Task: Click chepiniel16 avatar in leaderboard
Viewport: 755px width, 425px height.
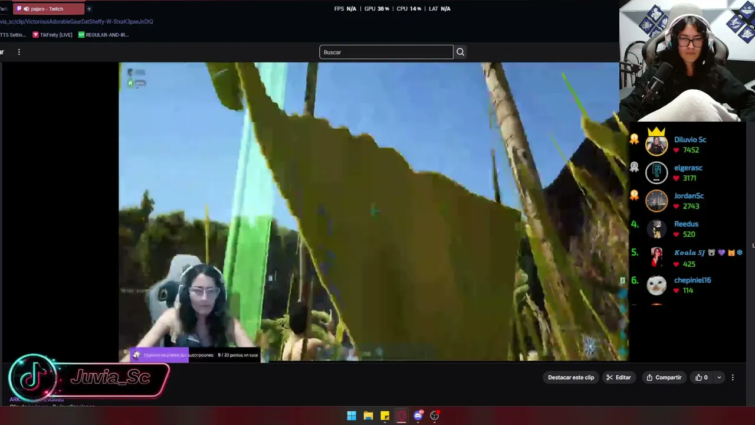Action: (x=656, y=285)
